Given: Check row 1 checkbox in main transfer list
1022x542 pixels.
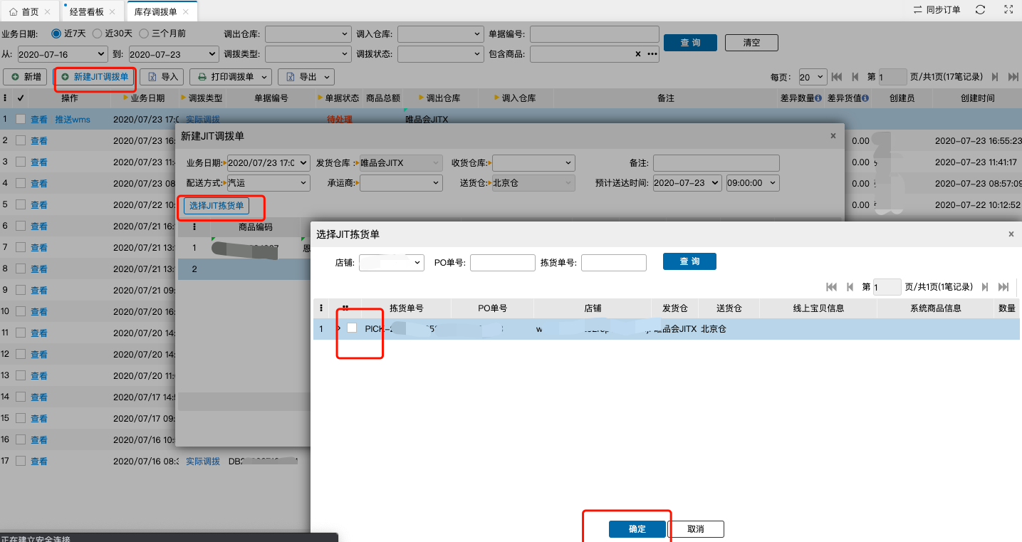Looking at the screenshot, I should pyautogui.click(x=21, y=119).
